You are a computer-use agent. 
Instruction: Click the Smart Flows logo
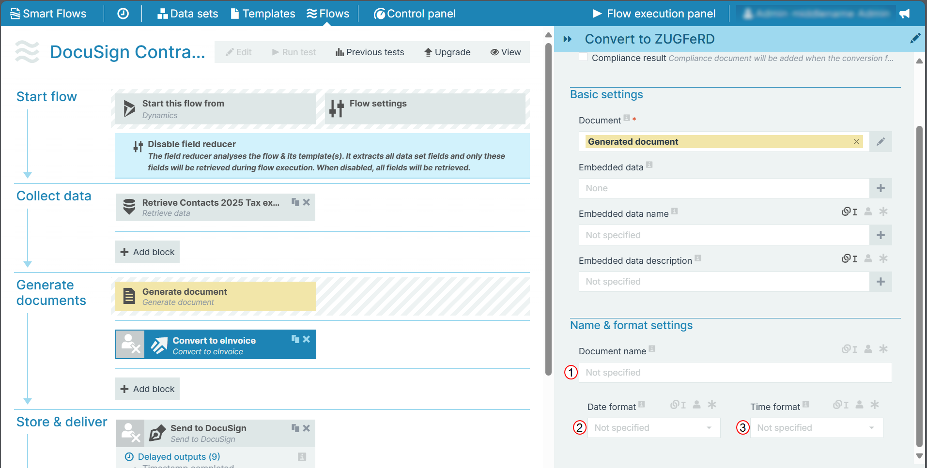[x=48, y=14]
